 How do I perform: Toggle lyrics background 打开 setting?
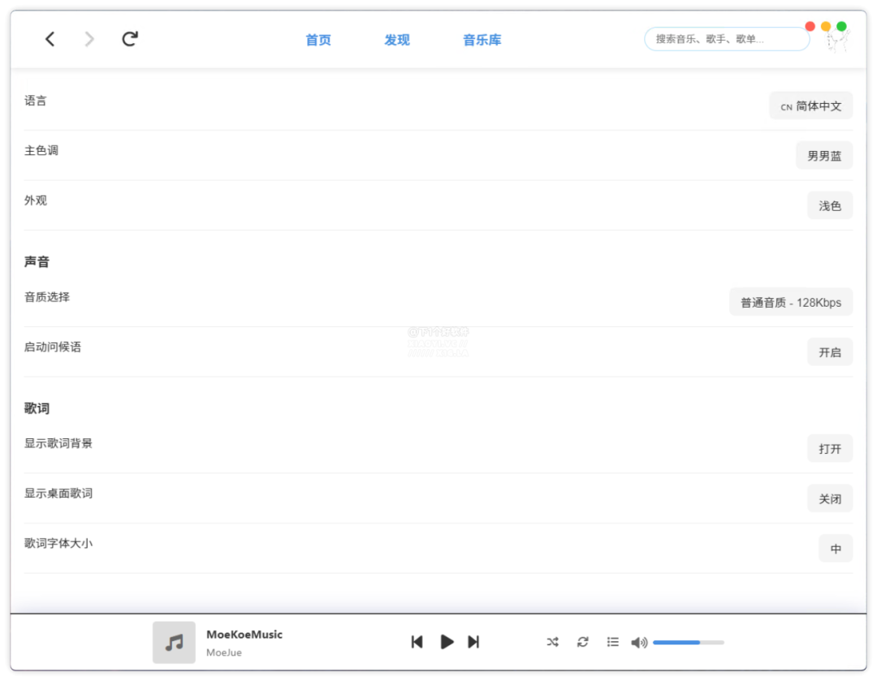(x=829, y=449)
